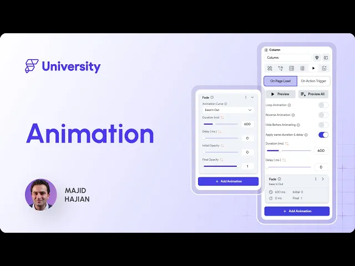Select the Animations play tab icon
The image size is (355, 266).
[313, 68]
